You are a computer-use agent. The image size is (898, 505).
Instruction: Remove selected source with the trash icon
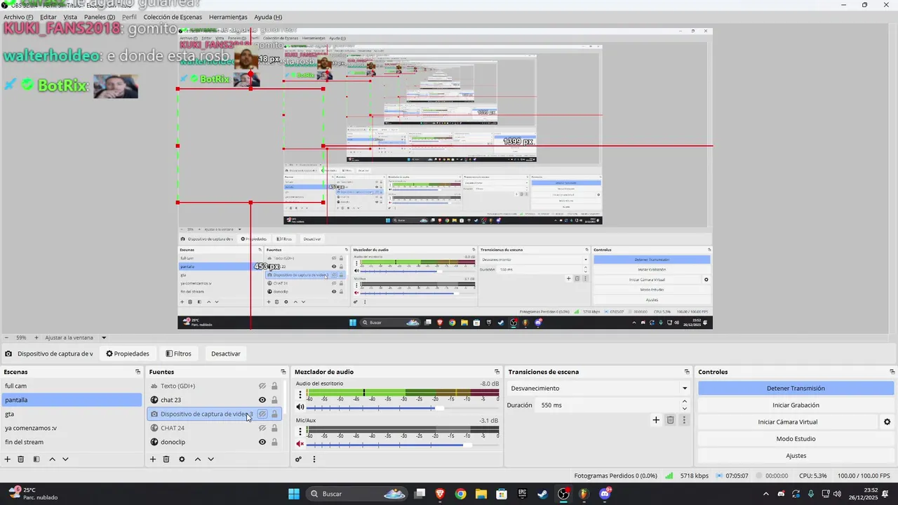[x=166, y=459]
